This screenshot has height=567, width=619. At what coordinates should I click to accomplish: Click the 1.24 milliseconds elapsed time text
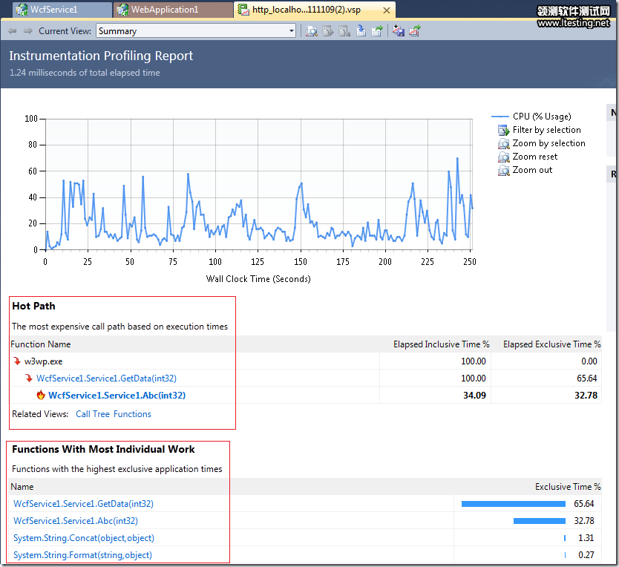85,73
